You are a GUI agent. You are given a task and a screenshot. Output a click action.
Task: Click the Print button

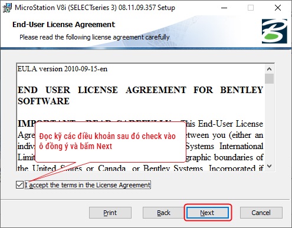(110, 213)
